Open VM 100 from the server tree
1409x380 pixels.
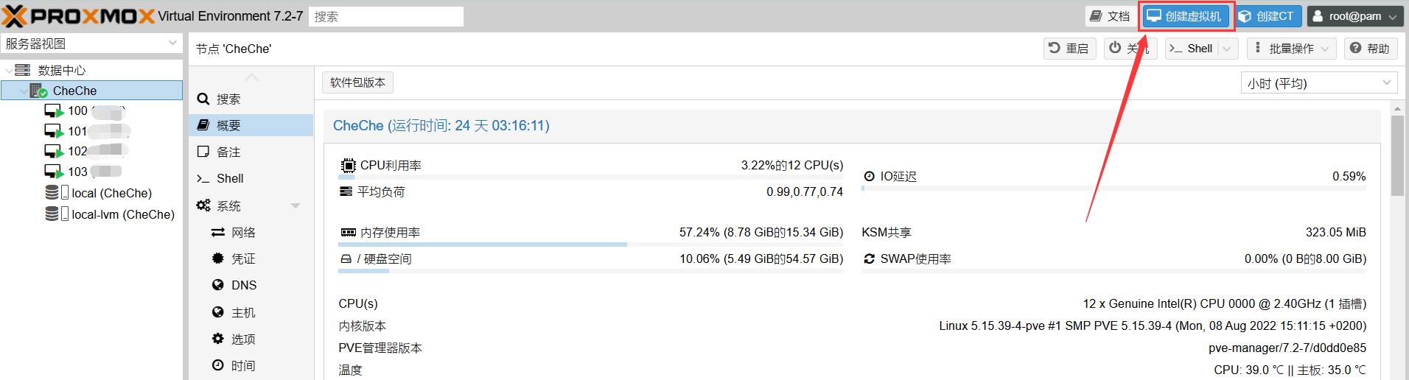(x=77, y=111)
